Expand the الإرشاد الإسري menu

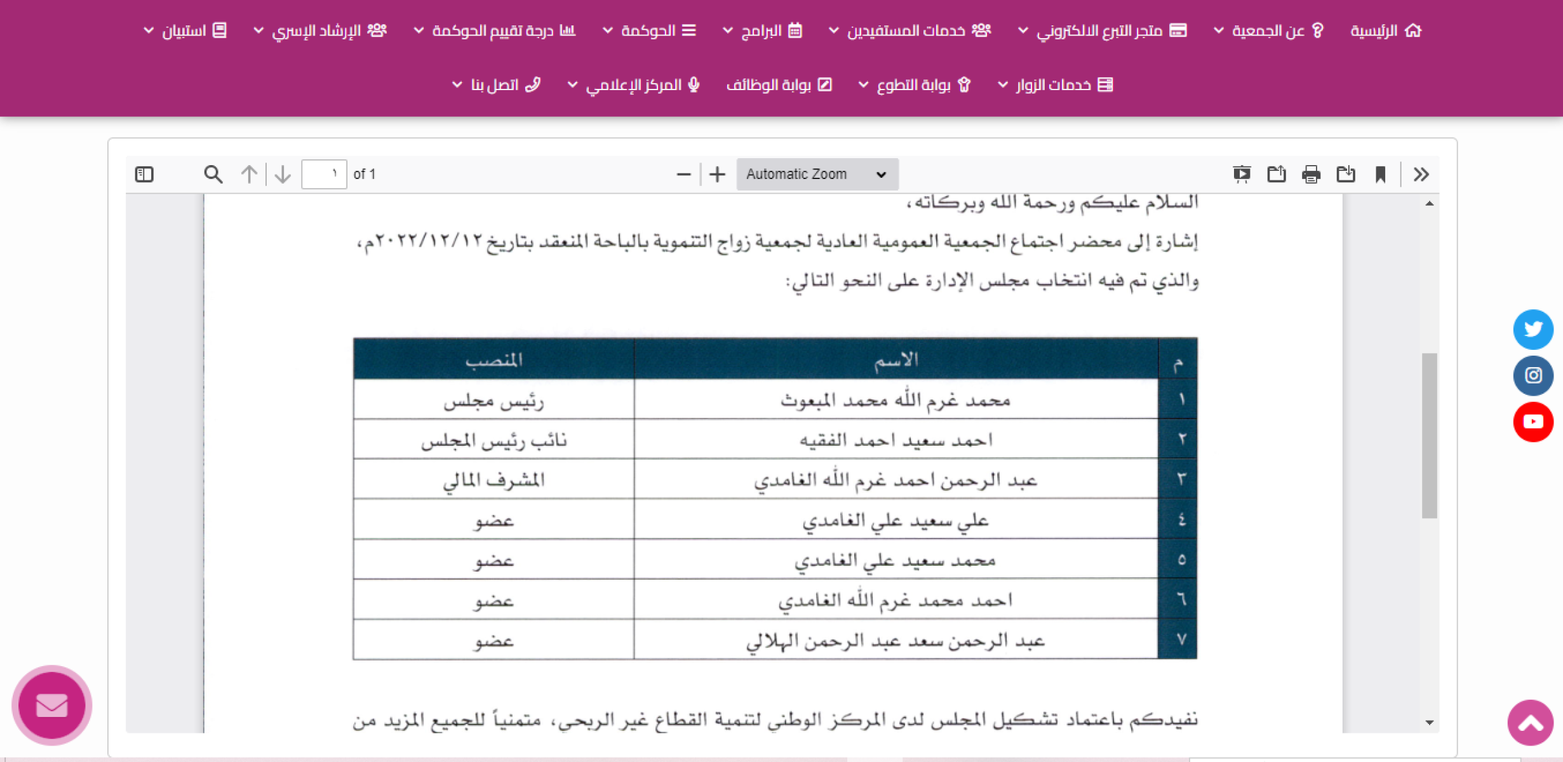click(x=319, y=30)
